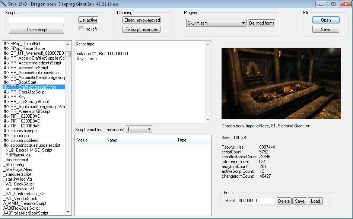Screen dimensions: 353x219
Task: Run FixScriptInstances button
Action: coord(141,29)
